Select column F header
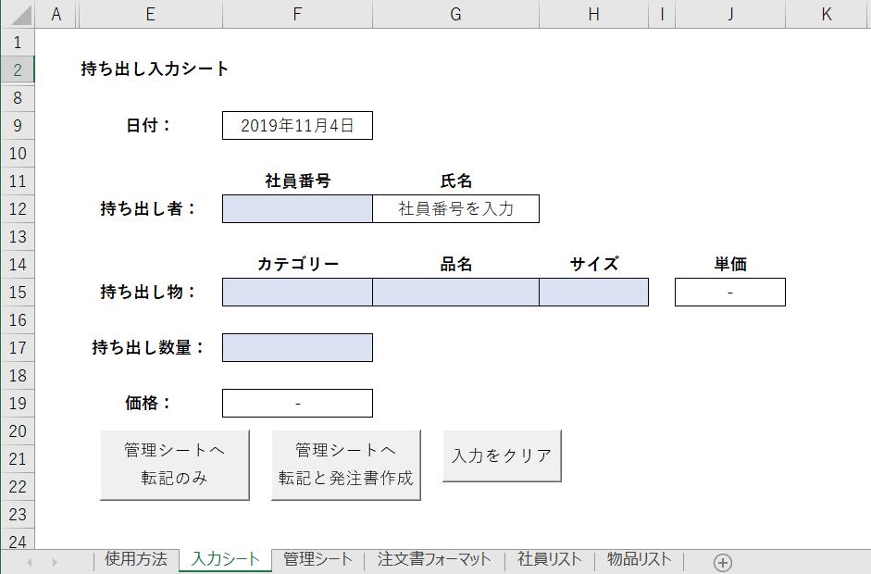The height and width of the screenshot is (574, 871). pos(297,14)
